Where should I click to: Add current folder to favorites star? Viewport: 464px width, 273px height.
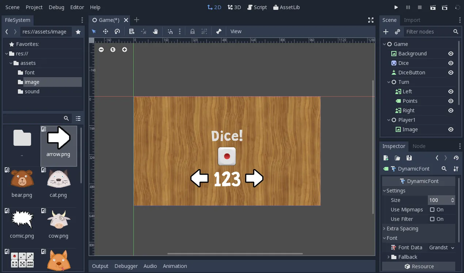tap(78, 32)
